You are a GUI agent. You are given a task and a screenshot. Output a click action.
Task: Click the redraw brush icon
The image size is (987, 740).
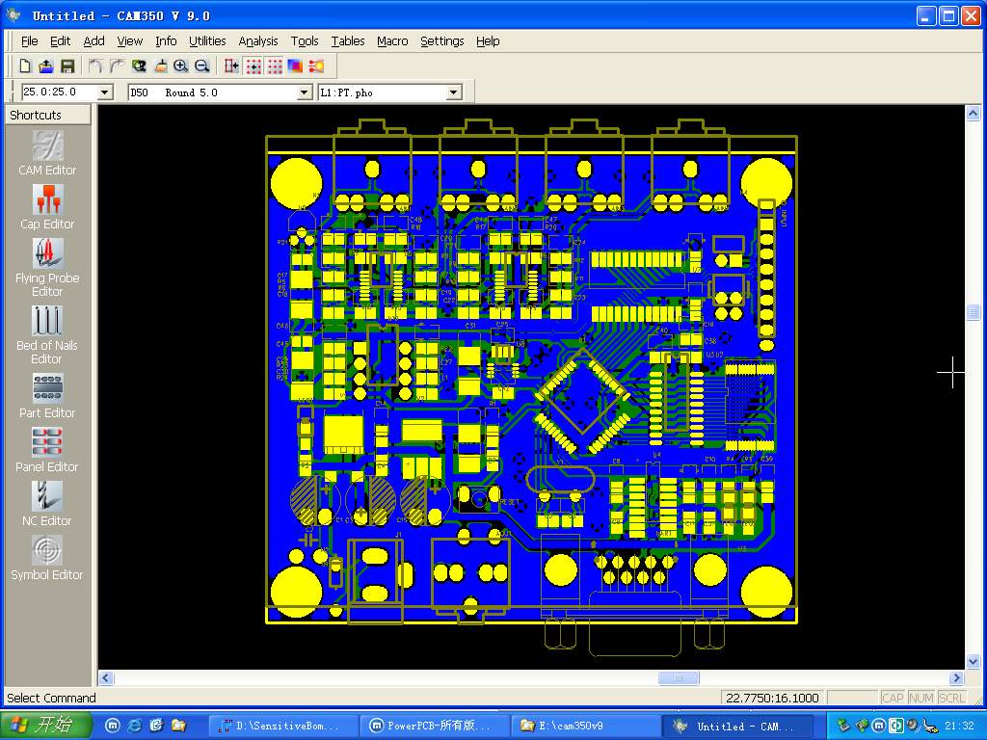click(x=161, y=66)
